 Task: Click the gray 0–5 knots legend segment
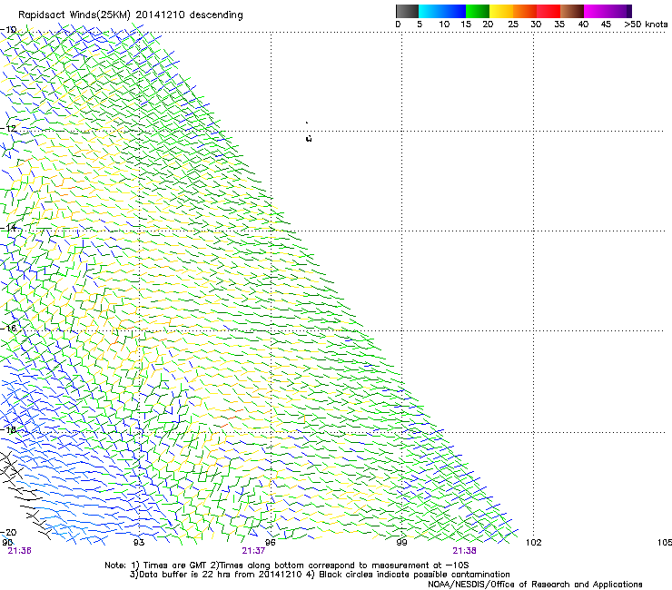(407, 11)
